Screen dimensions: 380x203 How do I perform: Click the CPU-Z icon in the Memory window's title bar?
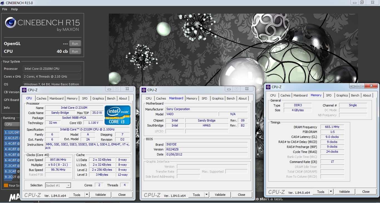268,87
